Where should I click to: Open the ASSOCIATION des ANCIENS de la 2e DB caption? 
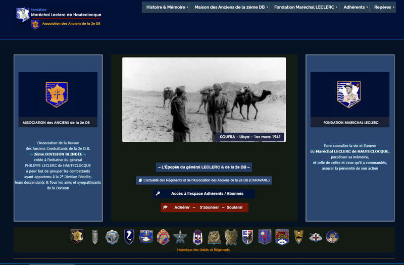[56, 123]
